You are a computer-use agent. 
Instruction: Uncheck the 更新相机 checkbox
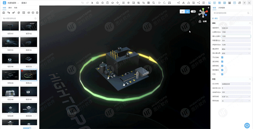(222, 66)
